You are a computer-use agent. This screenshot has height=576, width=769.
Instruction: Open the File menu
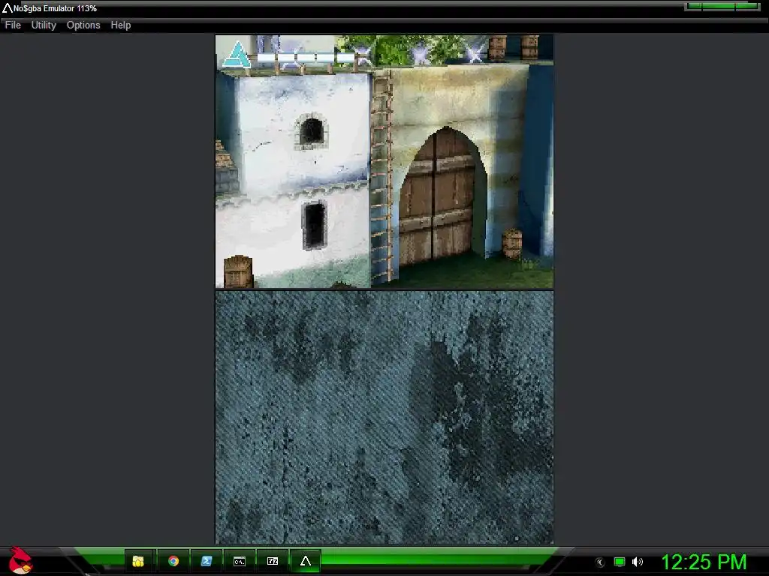[13, 25]
